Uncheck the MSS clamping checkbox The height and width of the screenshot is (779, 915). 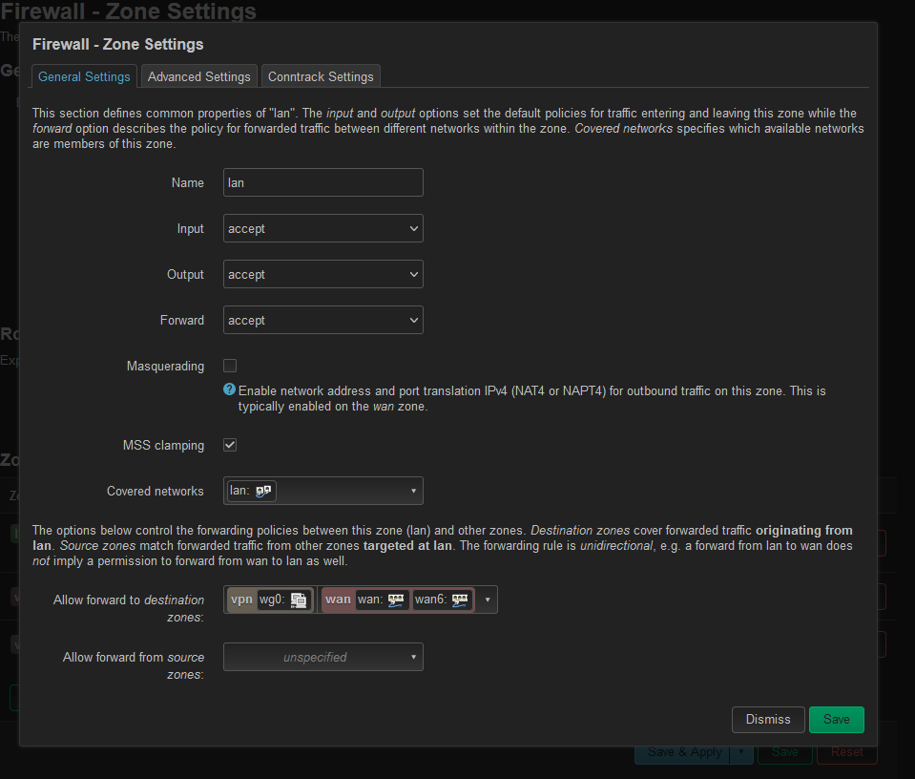point(230,445)
